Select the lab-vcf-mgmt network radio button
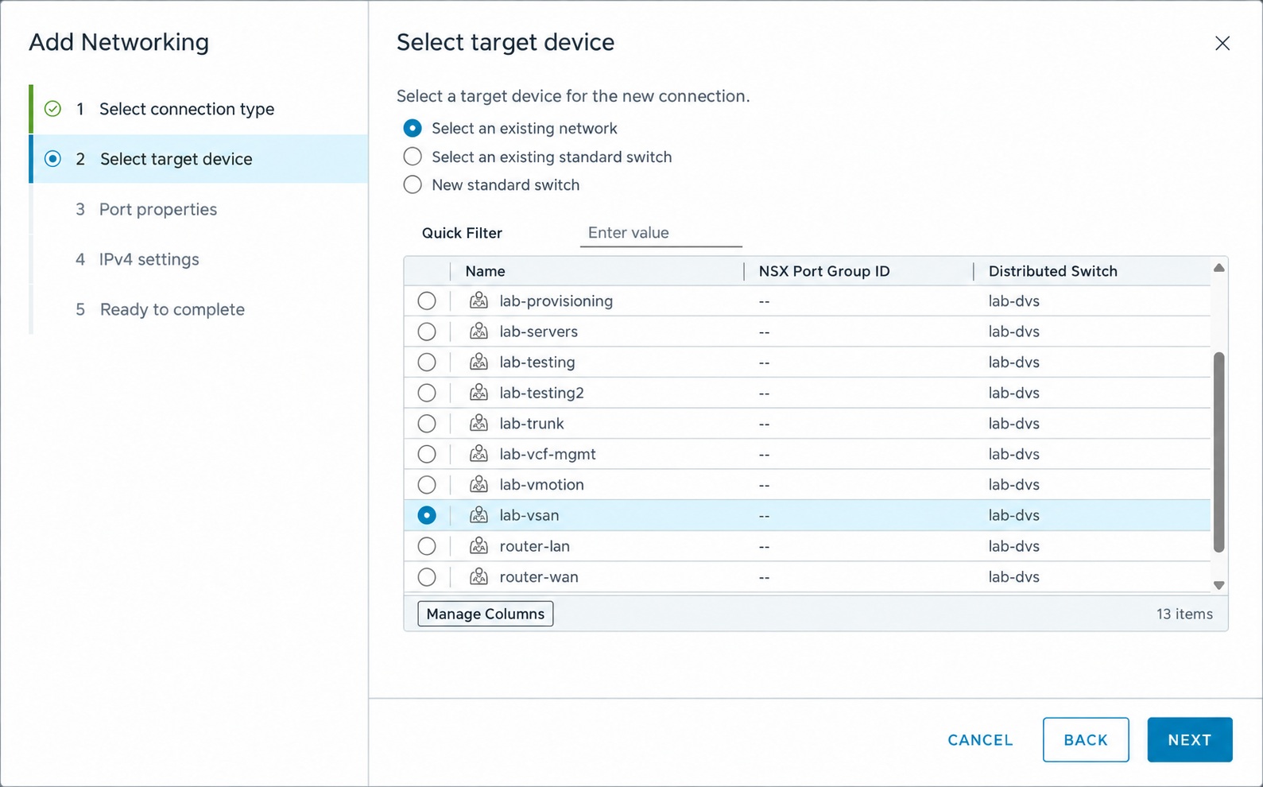Viewport: 1263px width, 787px height. pyautogui.click(x=427, y=454)
